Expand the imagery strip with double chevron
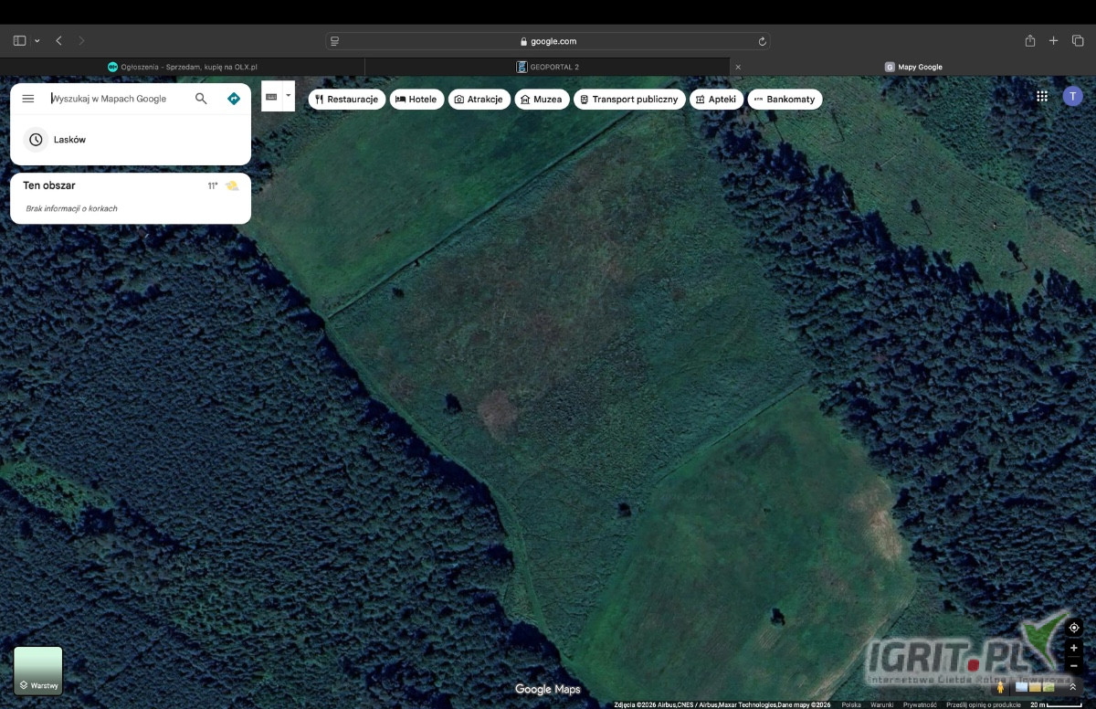Screen dimensions: 1096x709 [1073, 687]
